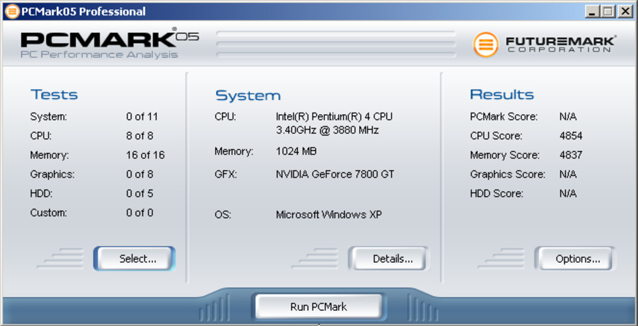
Task: Open test selection with Select... button
Action: pos(134,258)
